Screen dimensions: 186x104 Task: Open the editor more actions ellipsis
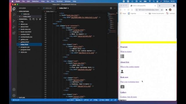pyautogui.click(x=115, y=8)
